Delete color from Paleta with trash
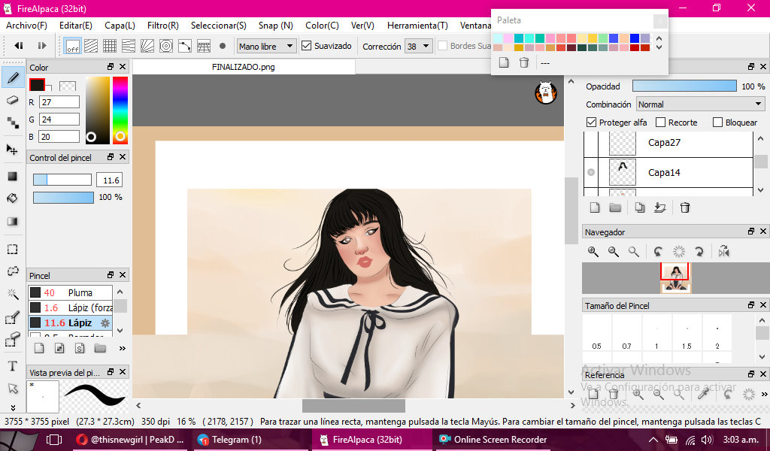The width and height of the screenshot is (770, 451). coord(524,63)
